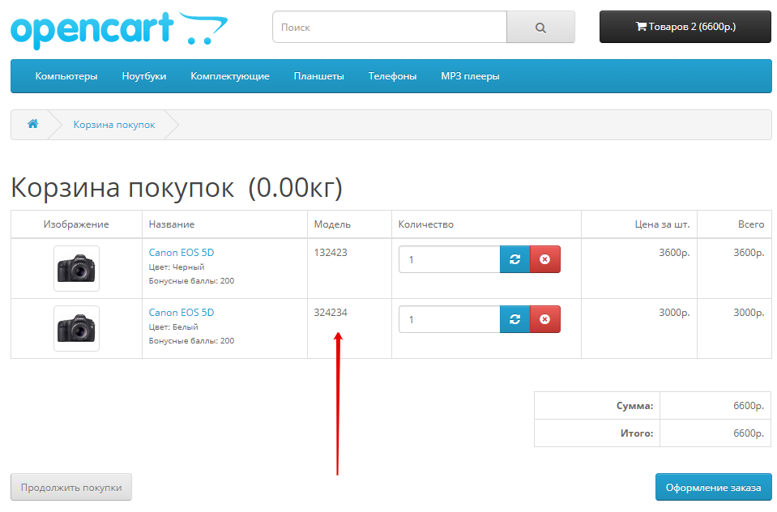Select Телефоны in navigation bar
The height and width of the screenshot is (512, 777).
(x=392, y=76)
